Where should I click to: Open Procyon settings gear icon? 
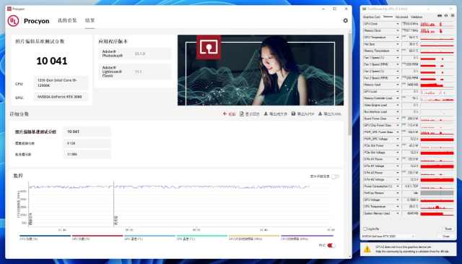pyautogui.click(x=345, y=21)
